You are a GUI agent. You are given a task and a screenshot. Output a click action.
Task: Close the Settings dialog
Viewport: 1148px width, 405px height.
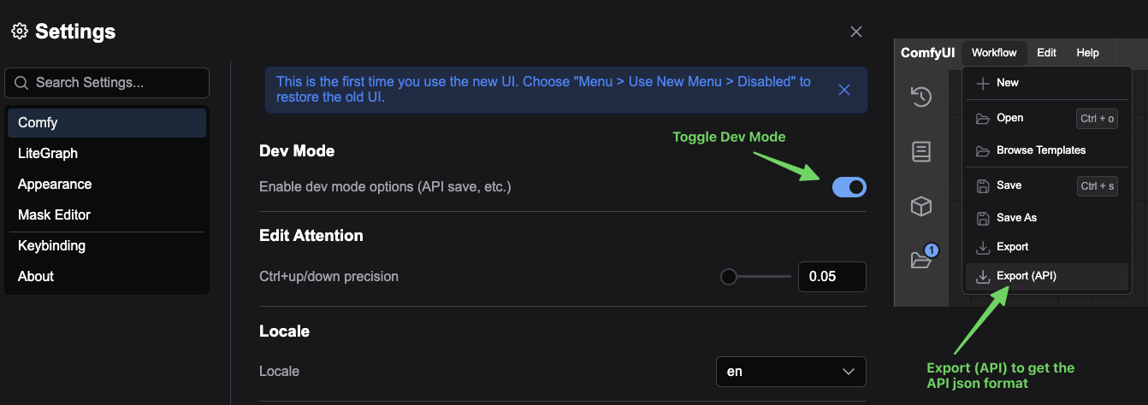click(x=856, y=32)
